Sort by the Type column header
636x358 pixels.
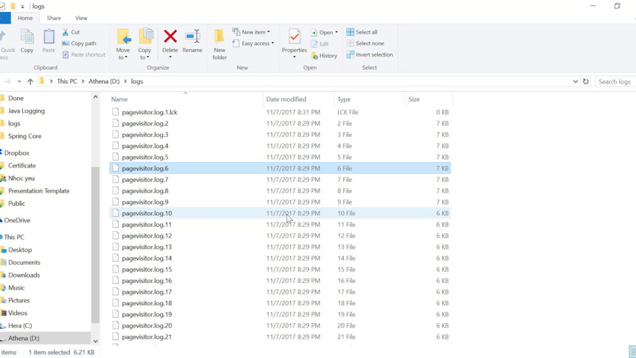click(x=370, y=99)
